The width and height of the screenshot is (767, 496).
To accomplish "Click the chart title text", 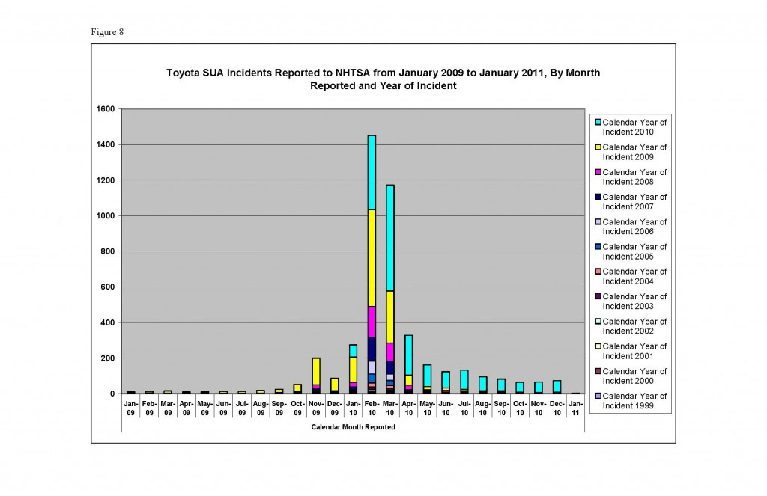I will (383, 79).
